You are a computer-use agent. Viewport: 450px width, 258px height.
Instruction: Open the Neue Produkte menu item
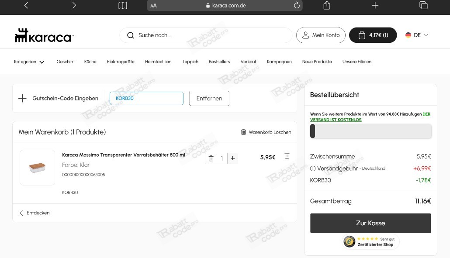317,62
